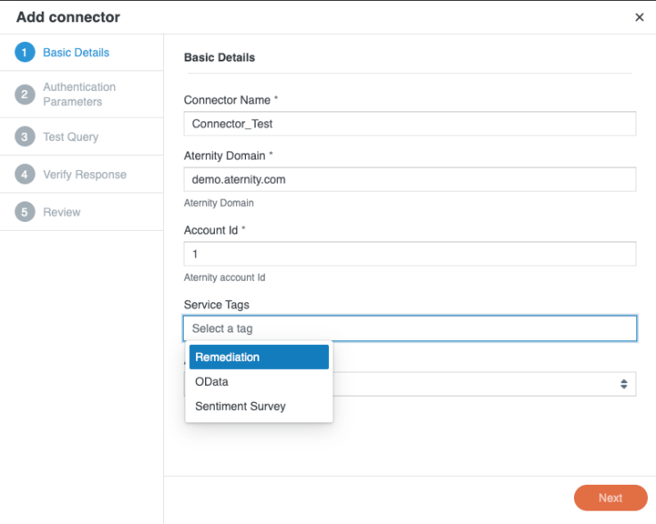Go to Authentication Parameters step
Image resolution: width=656 pixels, height=524 pixels.
[x=79, y=94]
